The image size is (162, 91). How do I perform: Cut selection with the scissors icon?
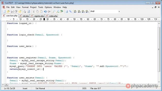click(34, 11)
